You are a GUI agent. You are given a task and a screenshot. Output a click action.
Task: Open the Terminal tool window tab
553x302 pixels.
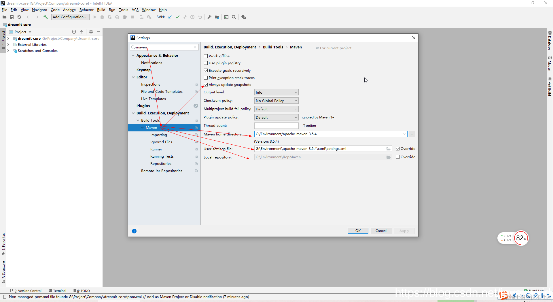pyautogui.click(x=57, y=291)
